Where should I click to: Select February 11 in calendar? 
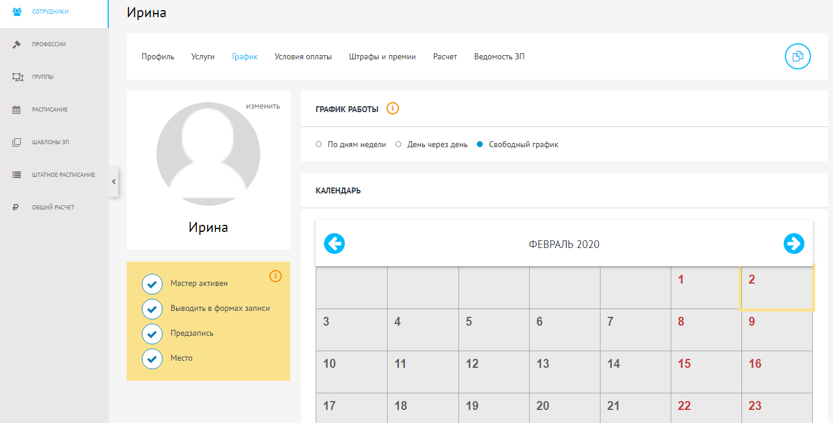(423, 372)
